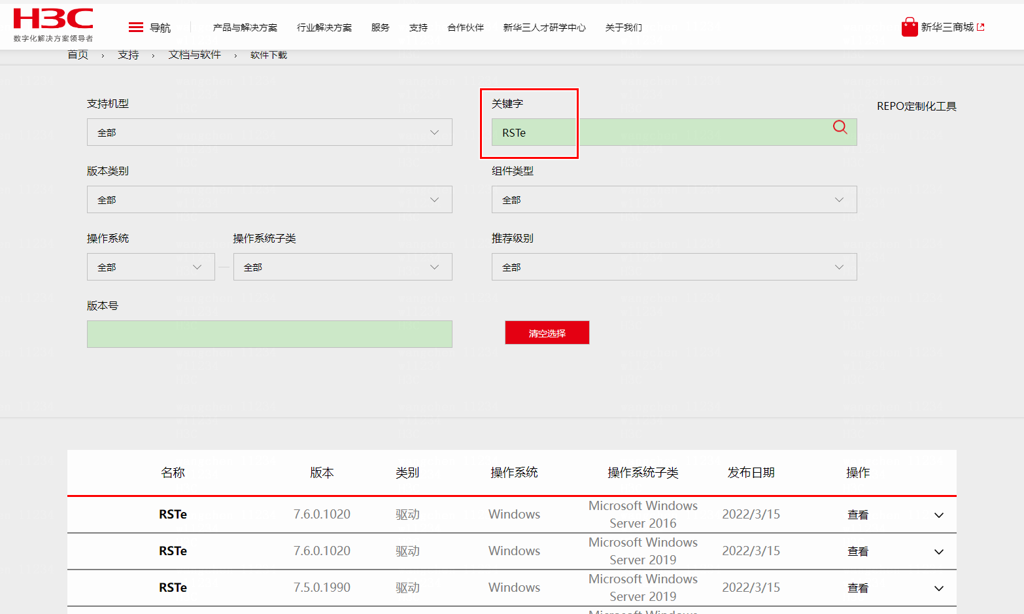This screenshot has height=614, width=1024.
Task: Click 软件下载 breadcrumb item
Action: click(269, 55)
